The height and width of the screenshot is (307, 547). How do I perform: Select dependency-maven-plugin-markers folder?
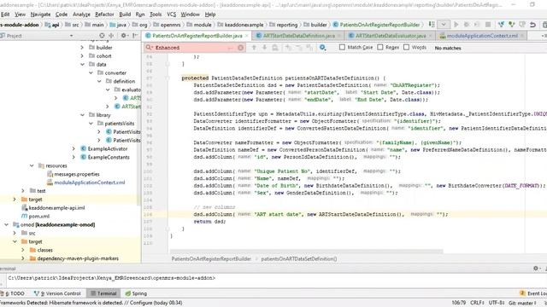[78, 258]
